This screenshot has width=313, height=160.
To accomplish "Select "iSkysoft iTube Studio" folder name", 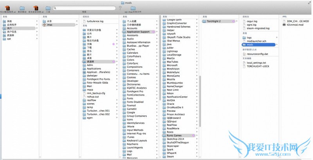I will click(x=178, y=37).
